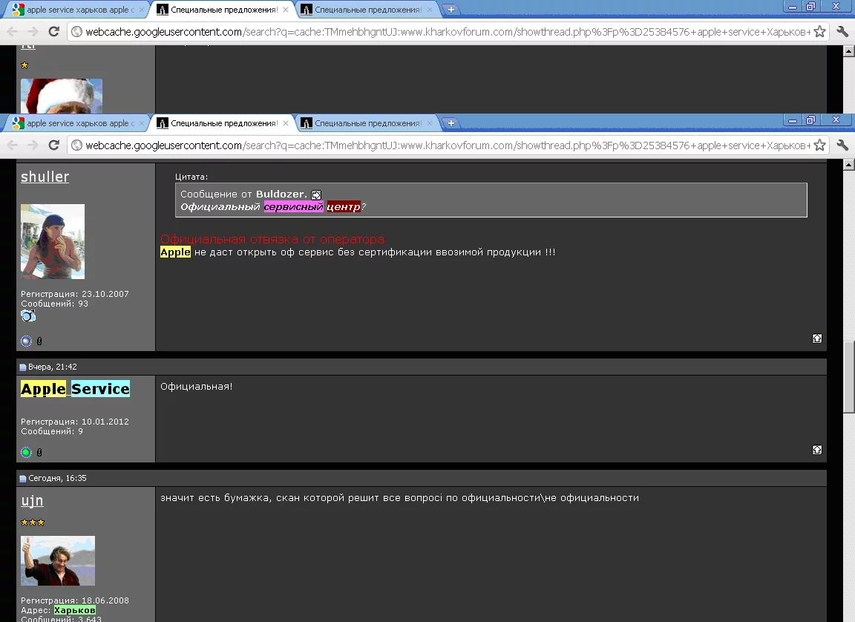Go forward in the lower browser window
Screen dimensions: 855x622
pos(33,145)
